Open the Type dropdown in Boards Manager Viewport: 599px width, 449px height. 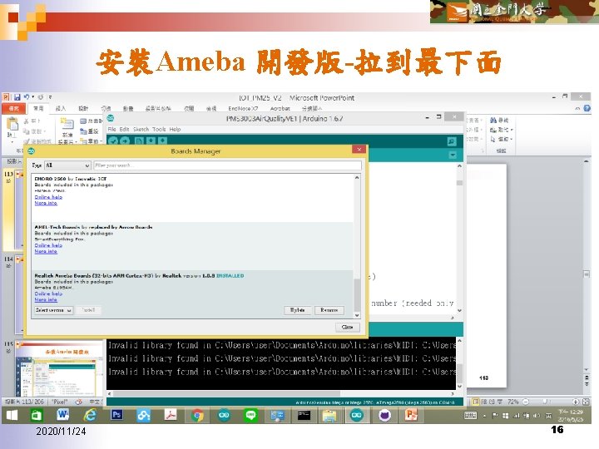[67, 165]
